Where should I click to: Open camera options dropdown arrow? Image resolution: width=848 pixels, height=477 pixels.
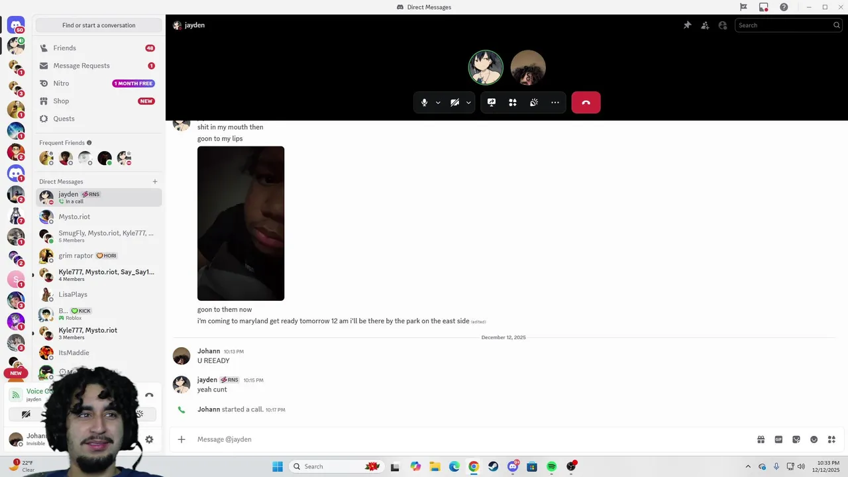click(468, 103)
